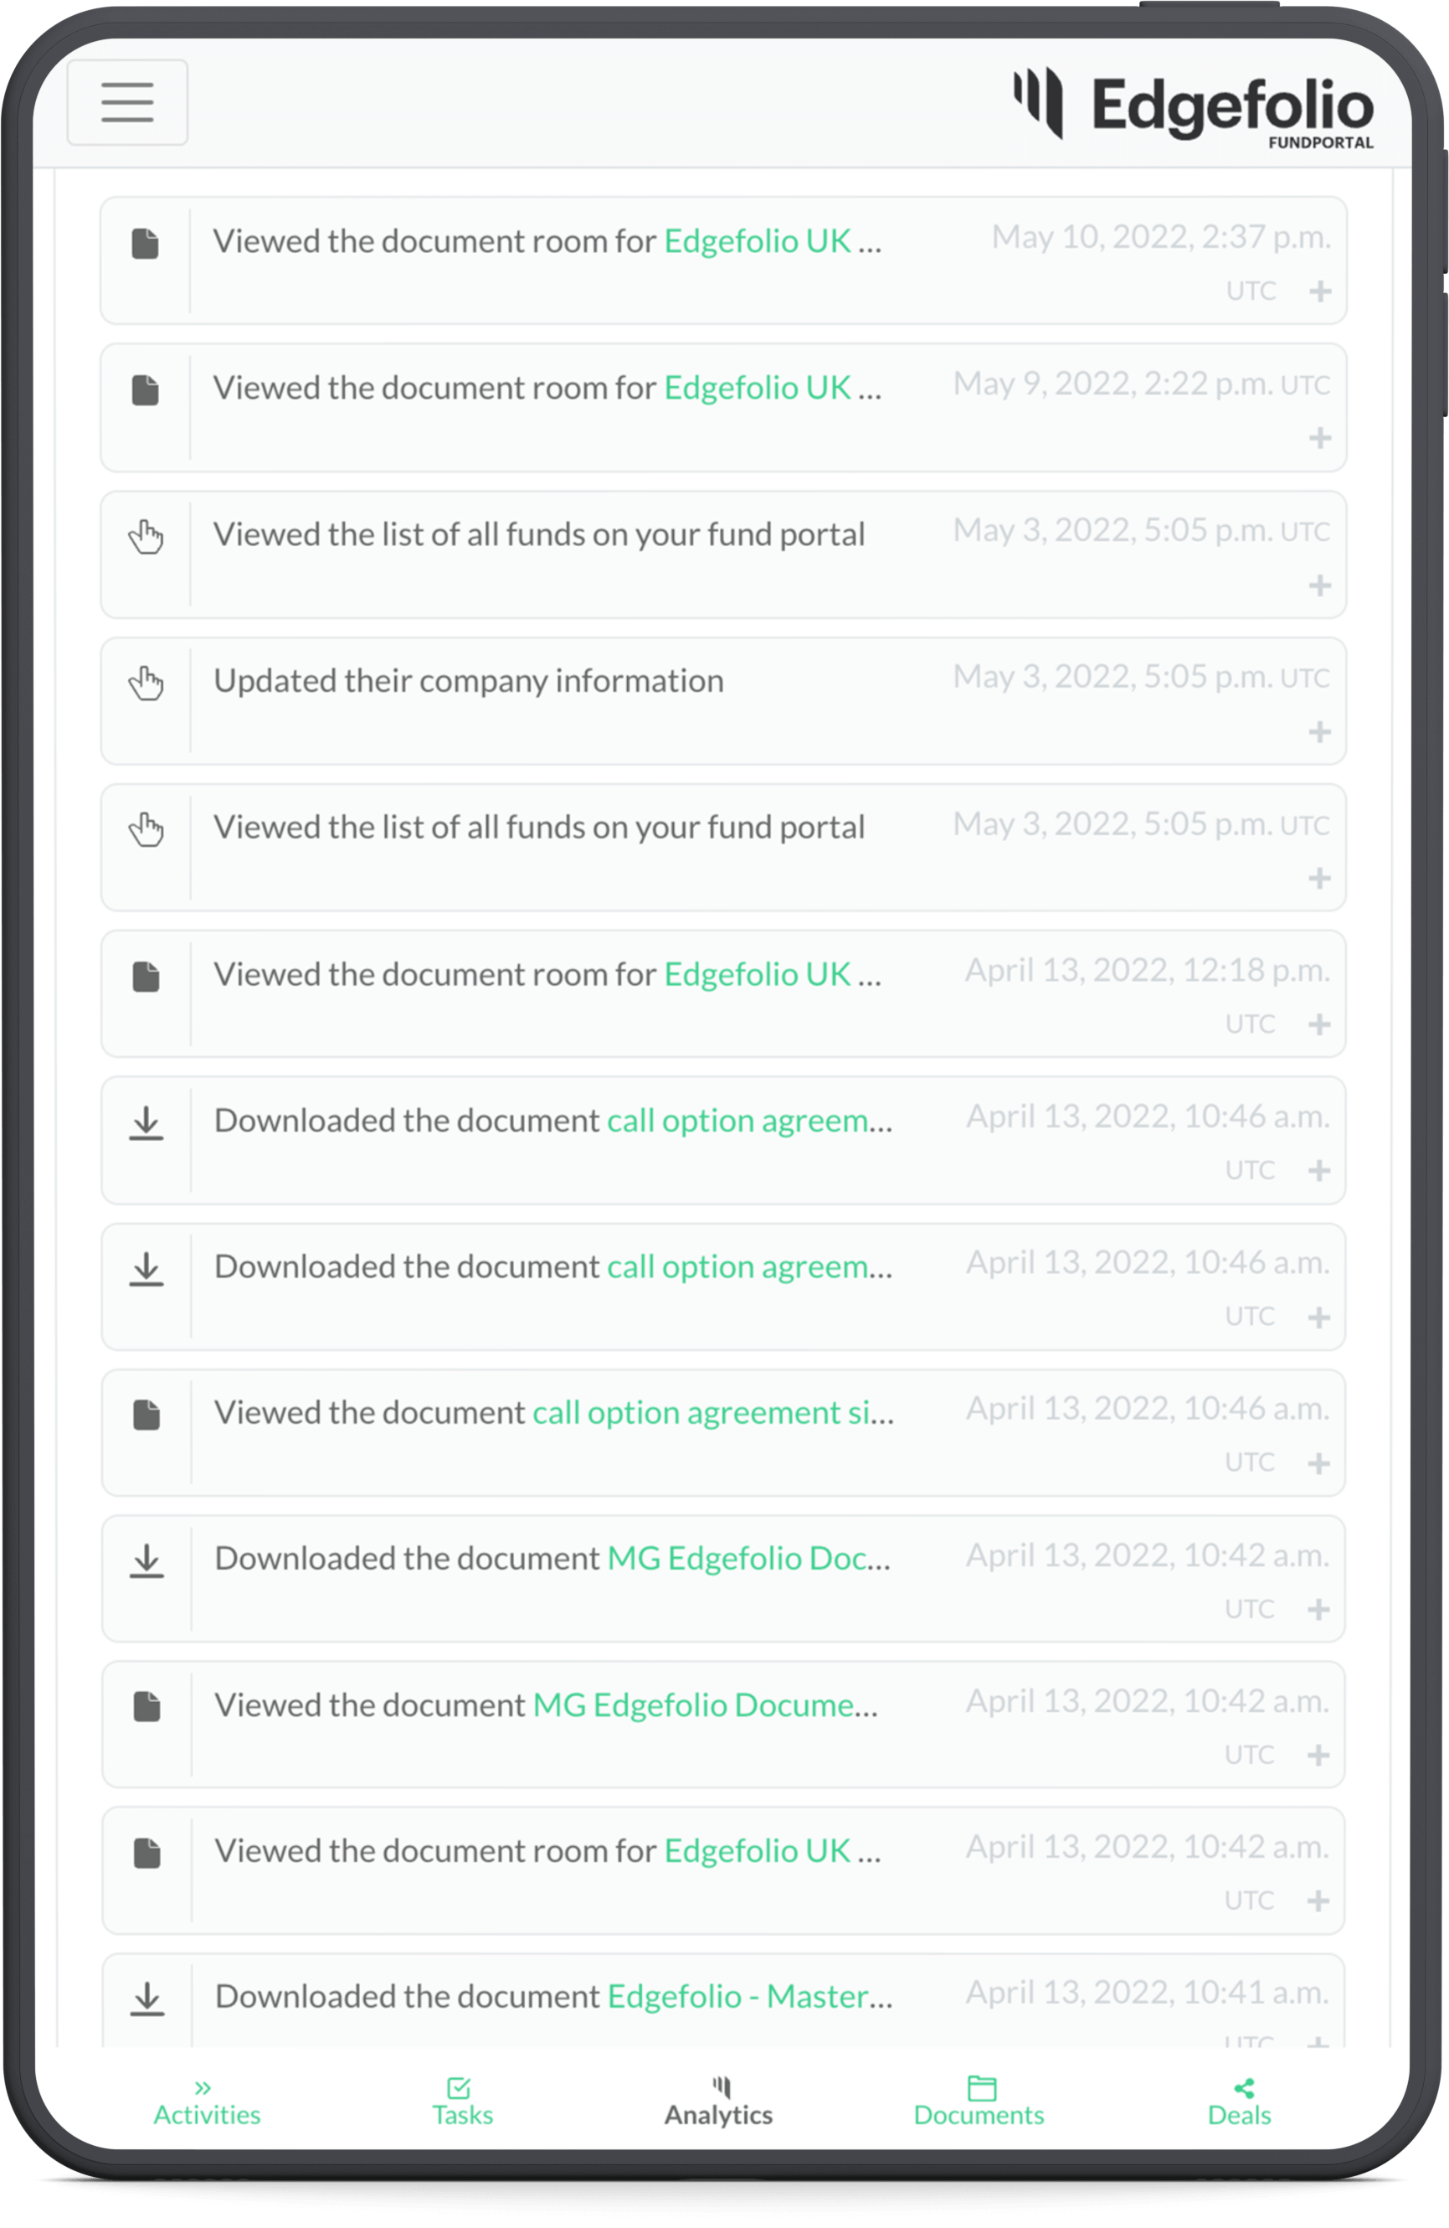
Task: Click the Edgefolio Fundportal logo
Action: 1194,106
